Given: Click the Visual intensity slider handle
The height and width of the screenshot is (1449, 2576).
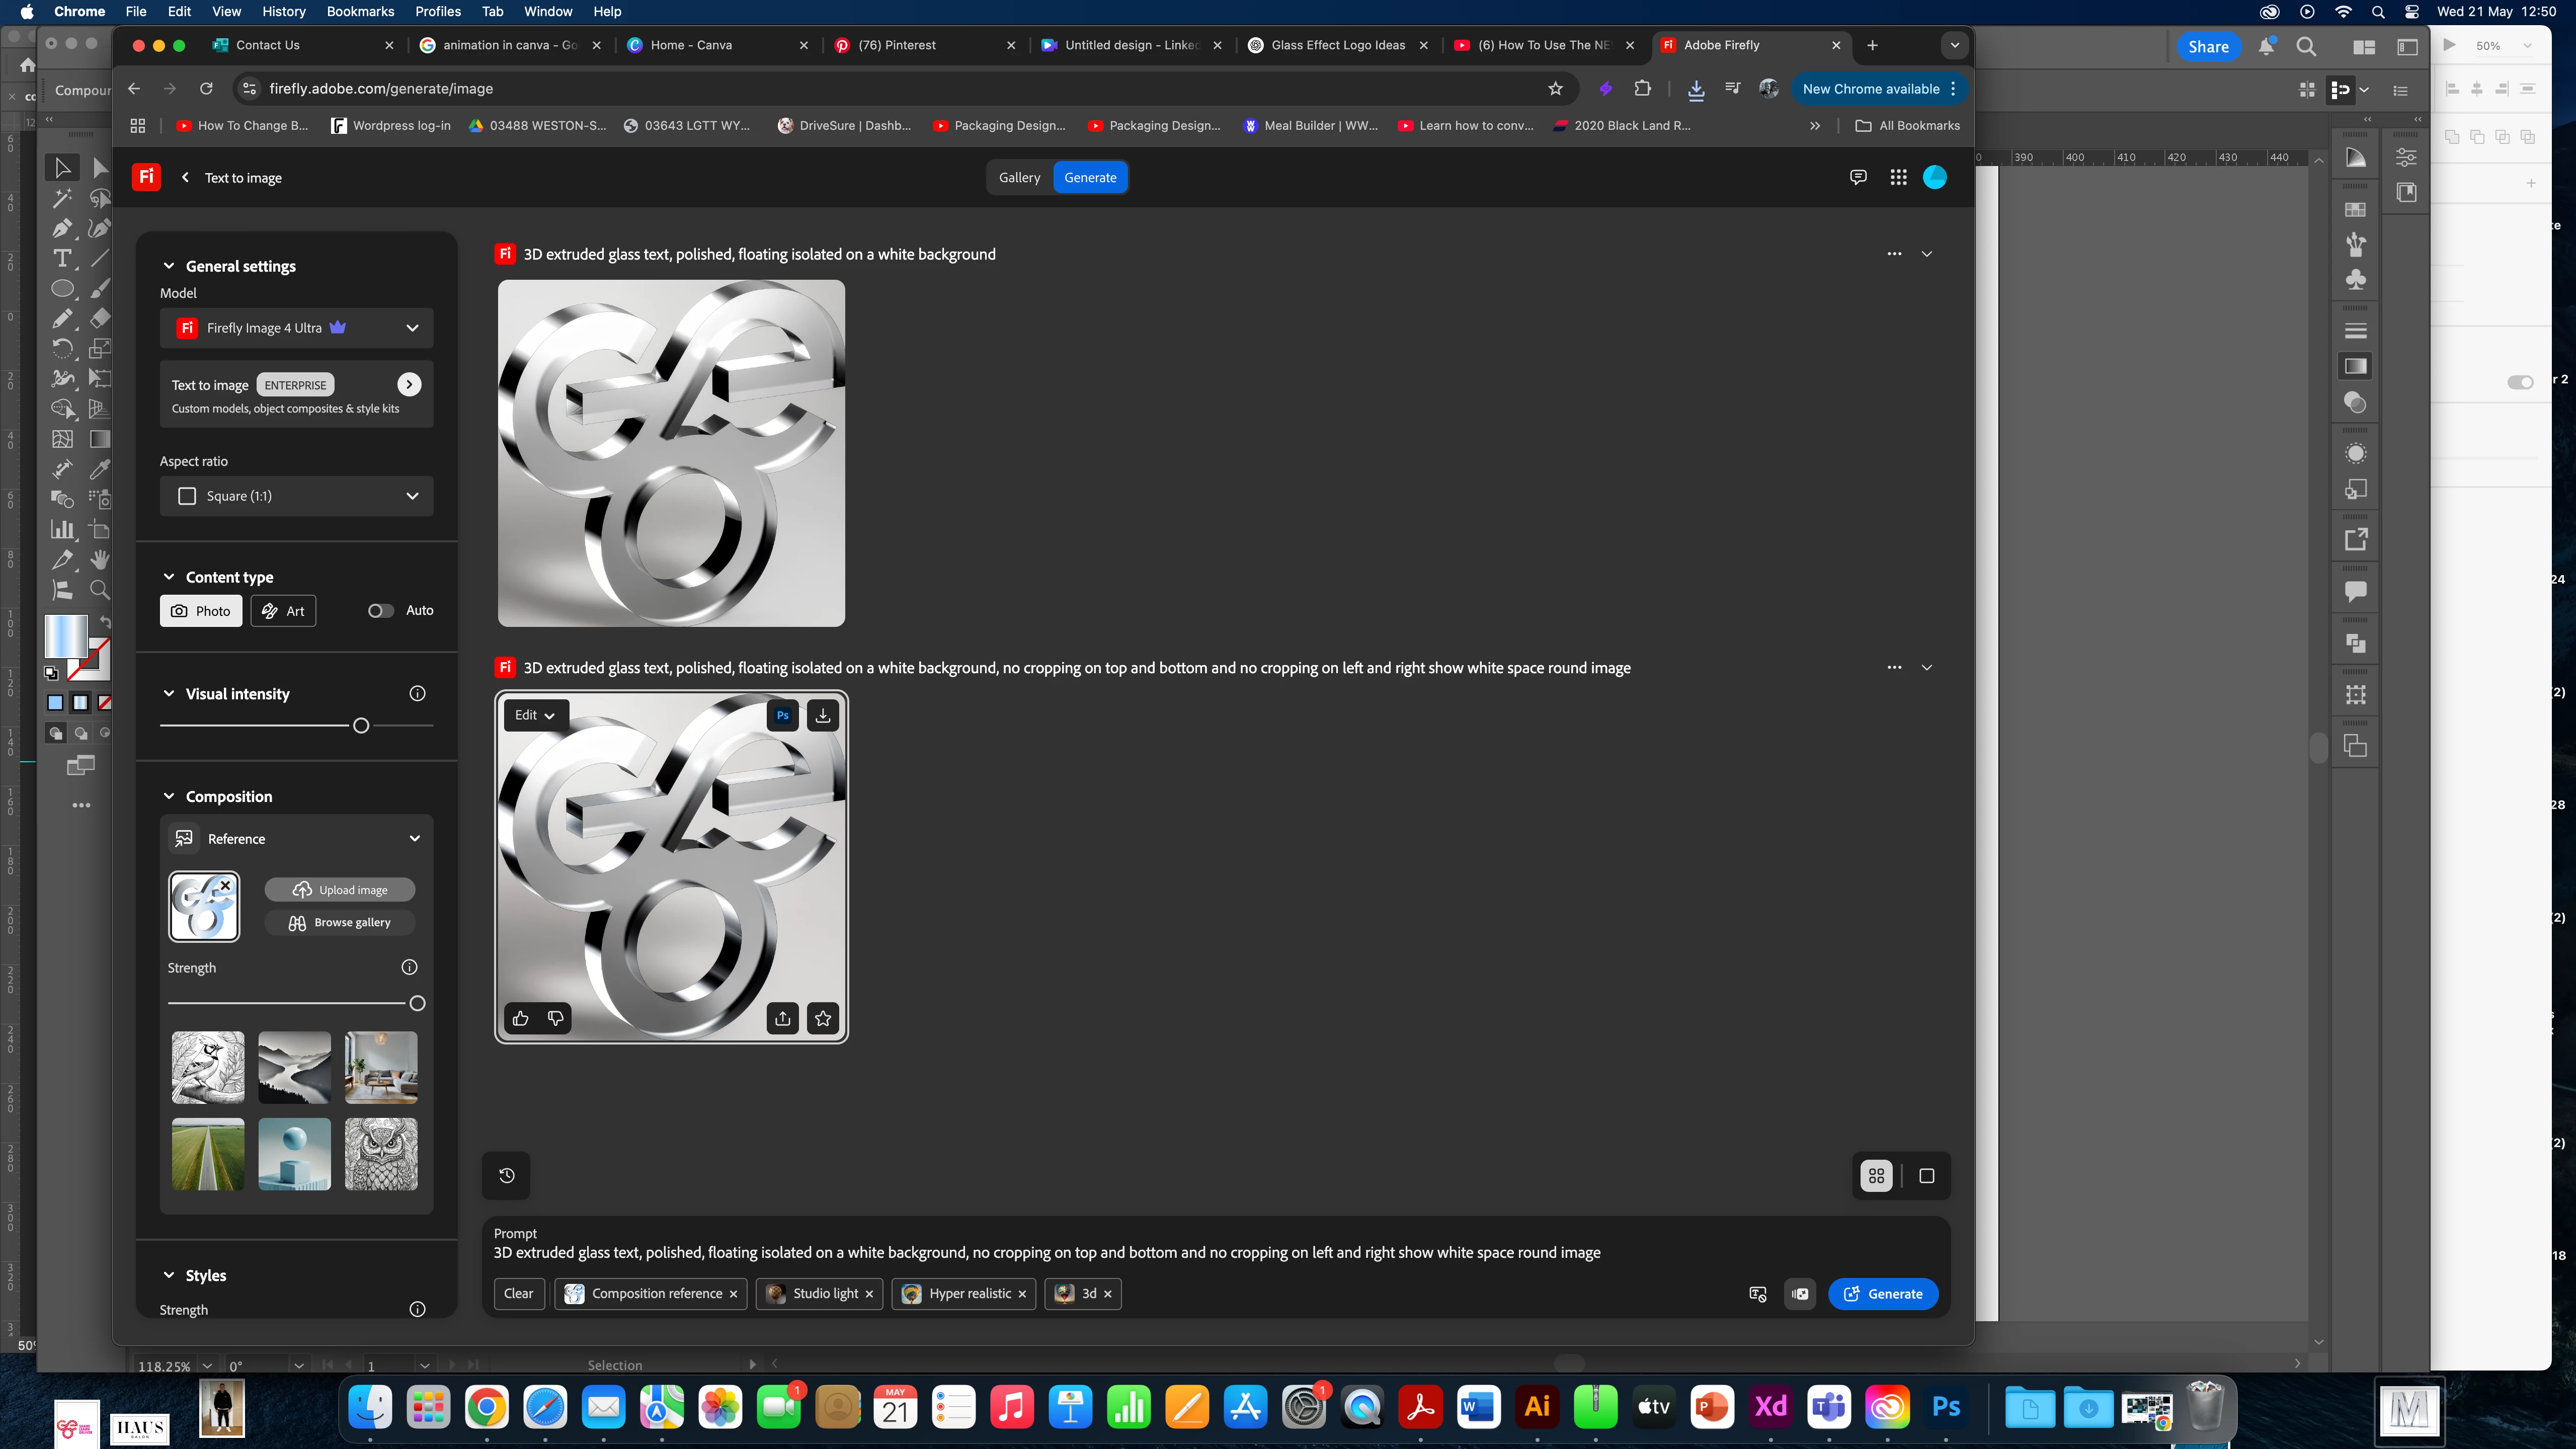Looking at the screenshot, I should click(x=361, y=725).
